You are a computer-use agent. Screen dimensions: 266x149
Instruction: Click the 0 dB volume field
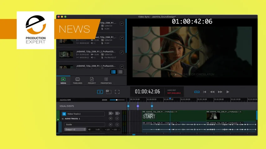click(97, 130)
